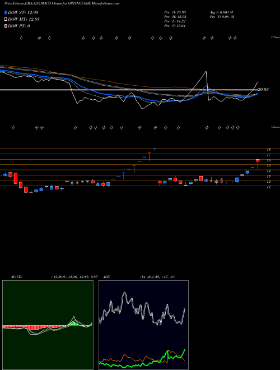Click the 'Pre V: 0.06 M' volume value
Viewport: 280px width, 370px height.
pos(222,17)
